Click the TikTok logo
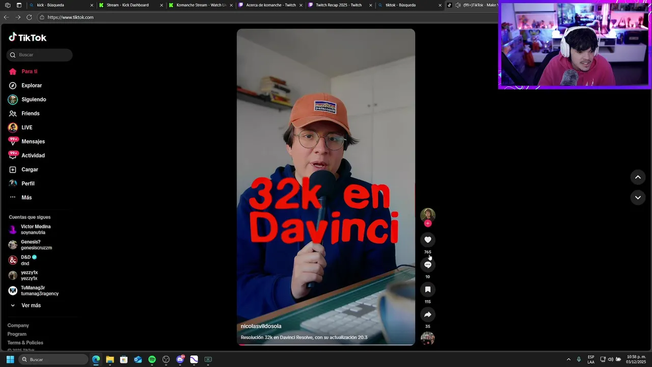The image size is (652, 367). pos(28,37)
